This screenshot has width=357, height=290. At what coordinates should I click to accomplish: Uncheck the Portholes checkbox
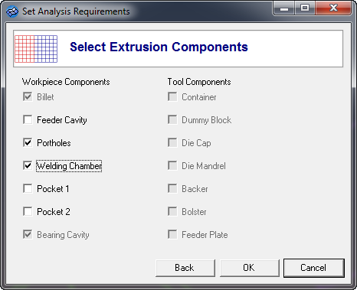pos(28,142)
